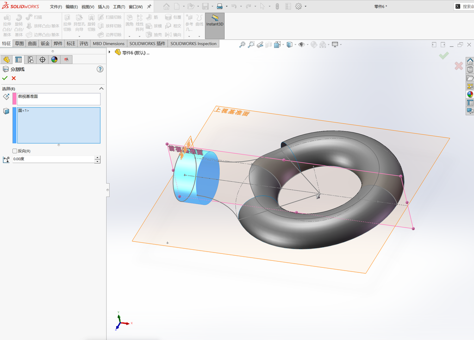The image size is (474, 340).
Task: Confirm the split line with the green checkmark
Action: [x=5, y=78]
